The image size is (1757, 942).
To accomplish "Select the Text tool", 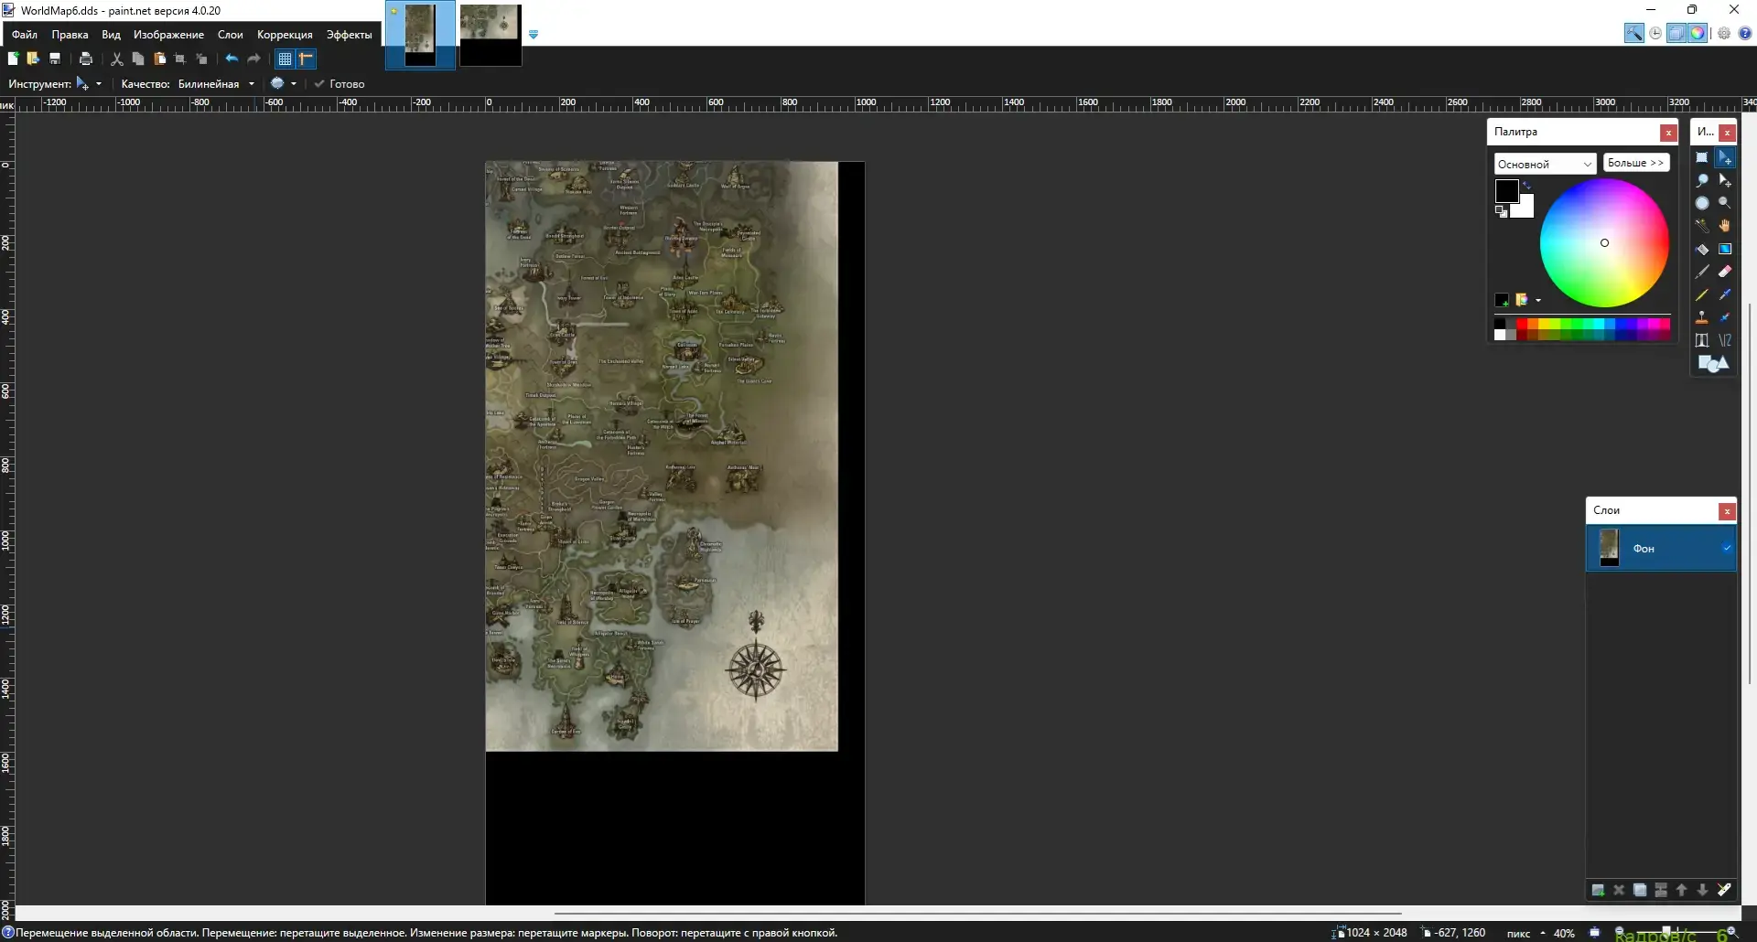I will 1702,340.
